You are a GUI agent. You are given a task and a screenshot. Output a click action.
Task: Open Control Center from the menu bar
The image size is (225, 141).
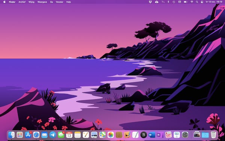pyautogui.click(x=202, y=2)
